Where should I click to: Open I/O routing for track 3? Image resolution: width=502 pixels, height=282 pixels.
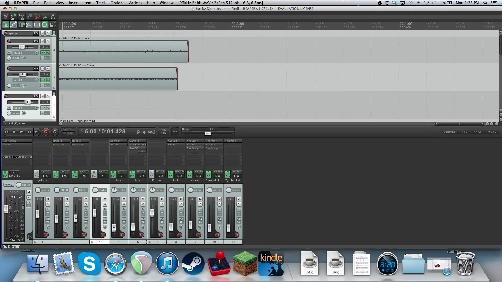pyautogui.click(x=36, y=69)
